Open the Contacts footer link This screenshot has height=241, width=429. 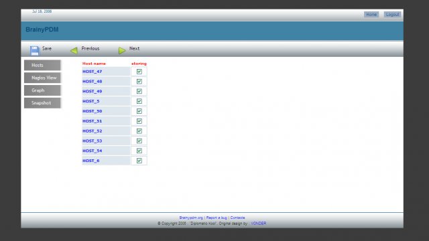237,218
